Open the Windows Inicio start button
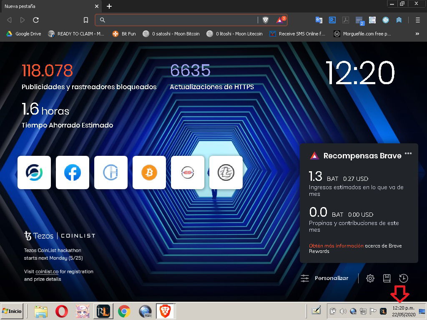This screenshot has width=427, height=320. [12, 311]
